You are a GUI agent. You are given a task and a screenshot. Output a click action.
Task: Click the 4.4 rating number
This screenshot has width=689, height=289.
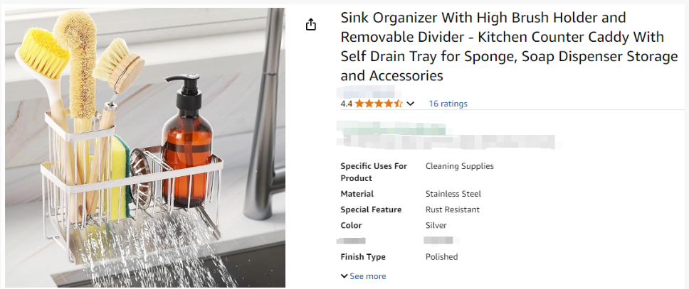click(347, 104)
